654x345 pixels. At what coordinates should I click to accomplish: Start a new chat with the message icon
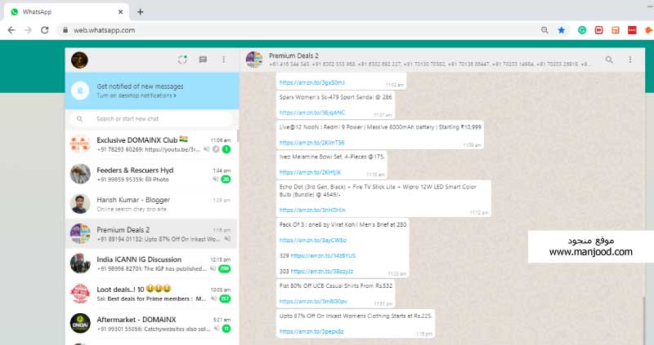pyautogui.click(x=203, y=60)
